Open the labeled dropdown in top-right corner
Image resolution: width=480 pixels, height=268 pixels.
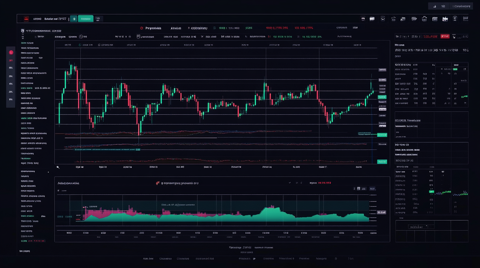point(461,6)
